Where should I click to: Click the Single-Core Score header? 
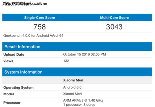(40, 18)
